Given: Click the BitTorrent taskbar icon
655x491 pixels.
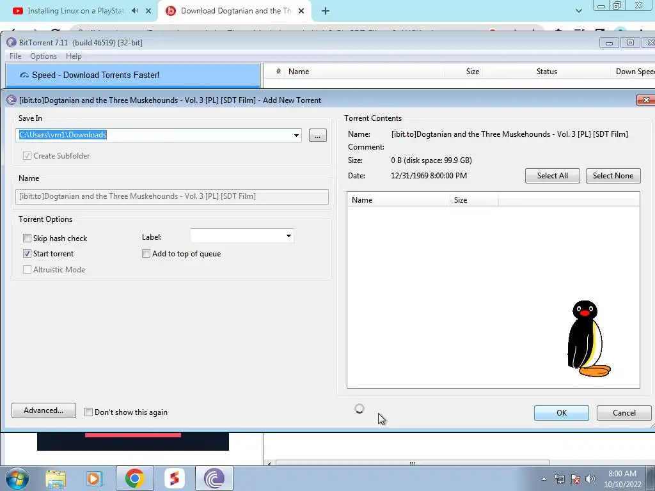Looking at the screenshot, I should (214, 479).
